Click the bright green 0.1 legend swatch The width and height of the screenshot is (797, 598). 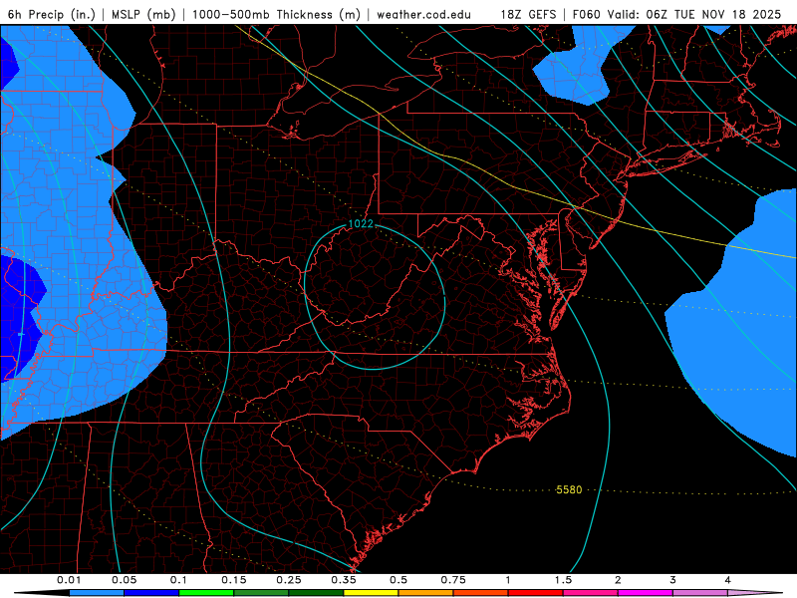coord(206,593)
